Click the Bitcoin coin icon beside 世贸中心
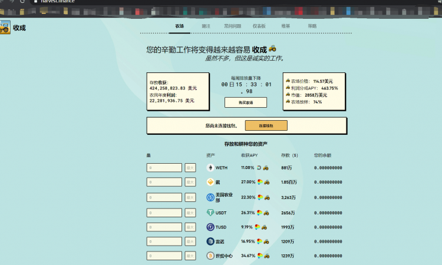Screen dimensions: 442x265 pyautogui.click(x=210, y=256)
